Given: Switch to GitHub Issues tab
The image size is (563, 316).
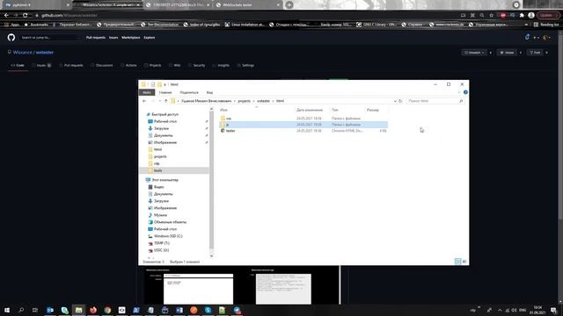Looking at the screenshot, I should point(41,65).
